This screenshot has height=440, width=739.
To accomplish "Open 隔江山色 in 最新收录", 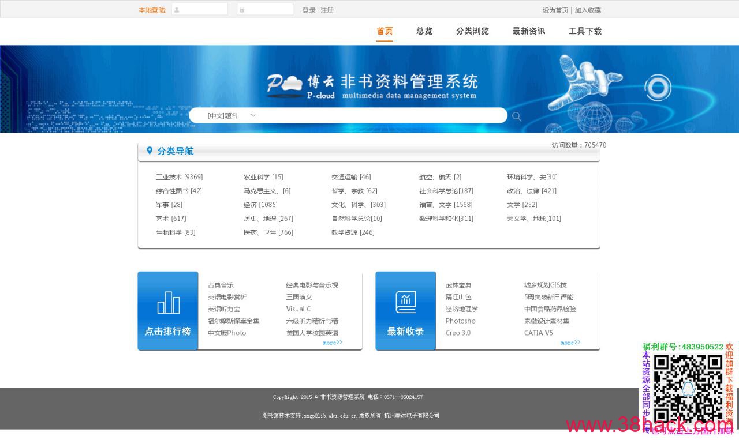I will pyautogui.click(x=458, y=297).
